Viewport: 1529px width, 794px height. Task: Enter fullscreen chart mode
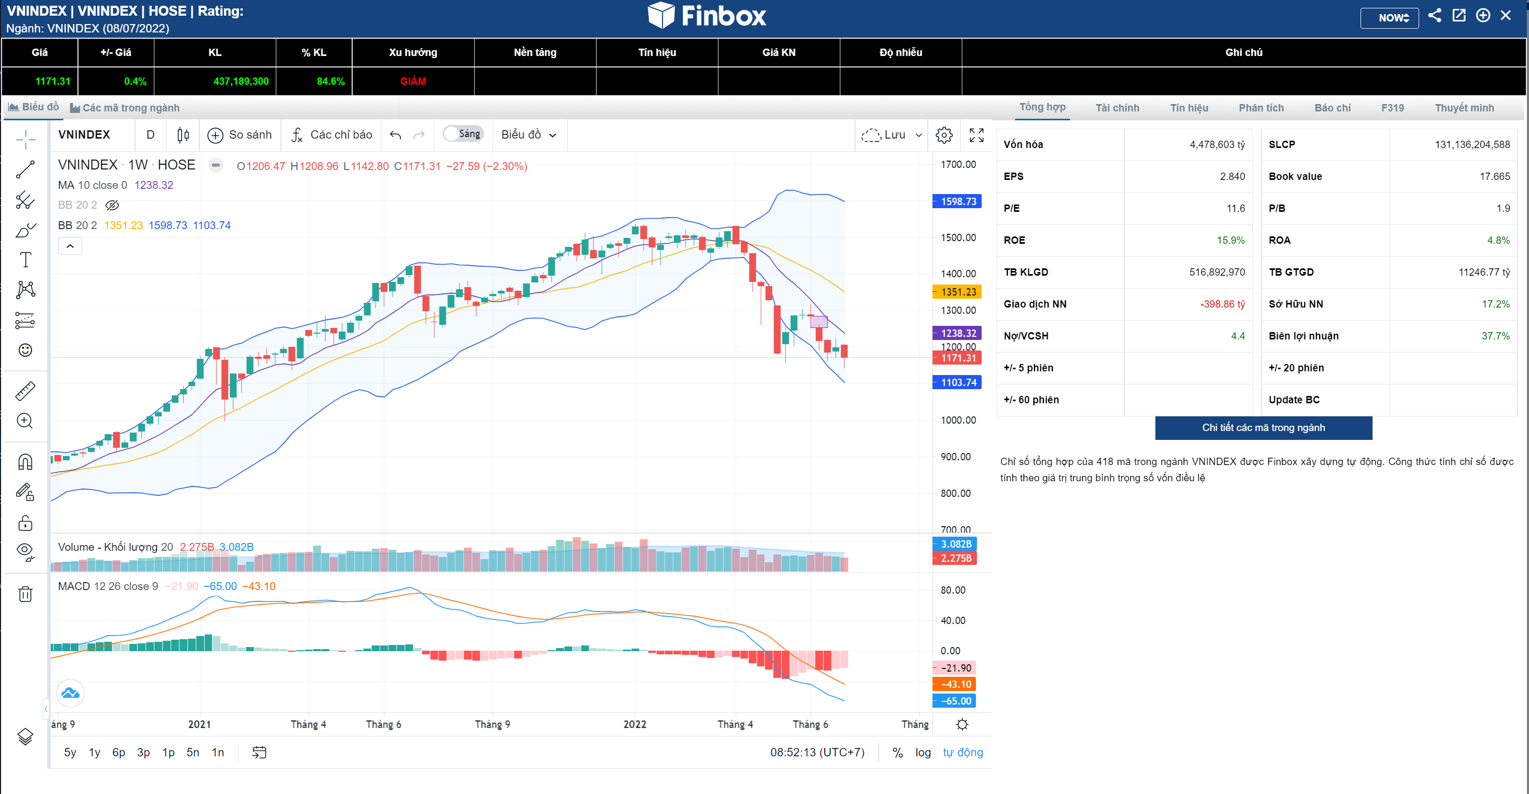click(x=976, y=135)
